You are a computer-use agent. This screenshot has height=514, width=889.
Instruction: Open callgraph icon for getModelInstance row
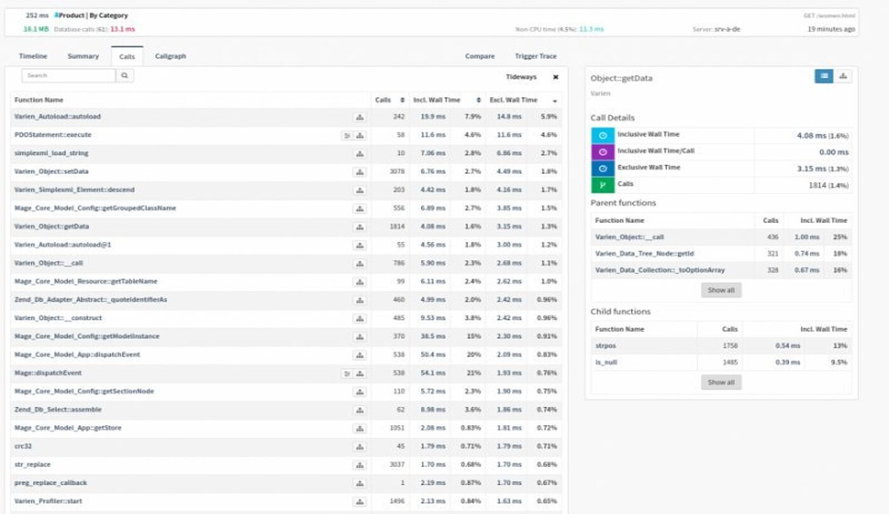click(360, 336)
